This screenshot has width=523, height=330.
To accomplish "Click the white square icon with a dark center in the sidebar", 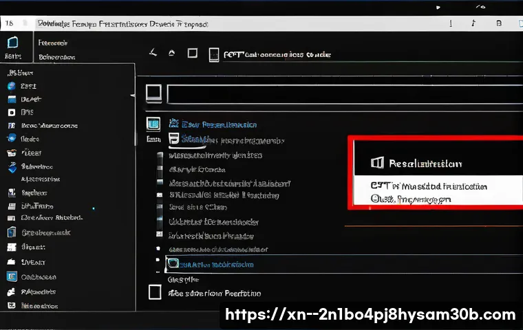I will coord(12,113).
